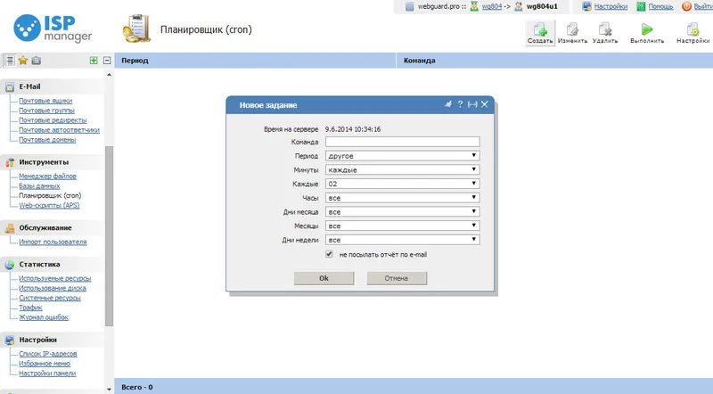Open the Минуты dropdown

tap(403, 169)
